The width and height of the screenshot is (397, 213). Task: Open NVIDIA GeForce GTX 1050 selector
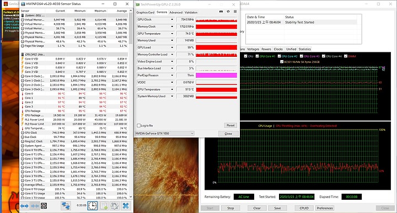tap(164, 134)
